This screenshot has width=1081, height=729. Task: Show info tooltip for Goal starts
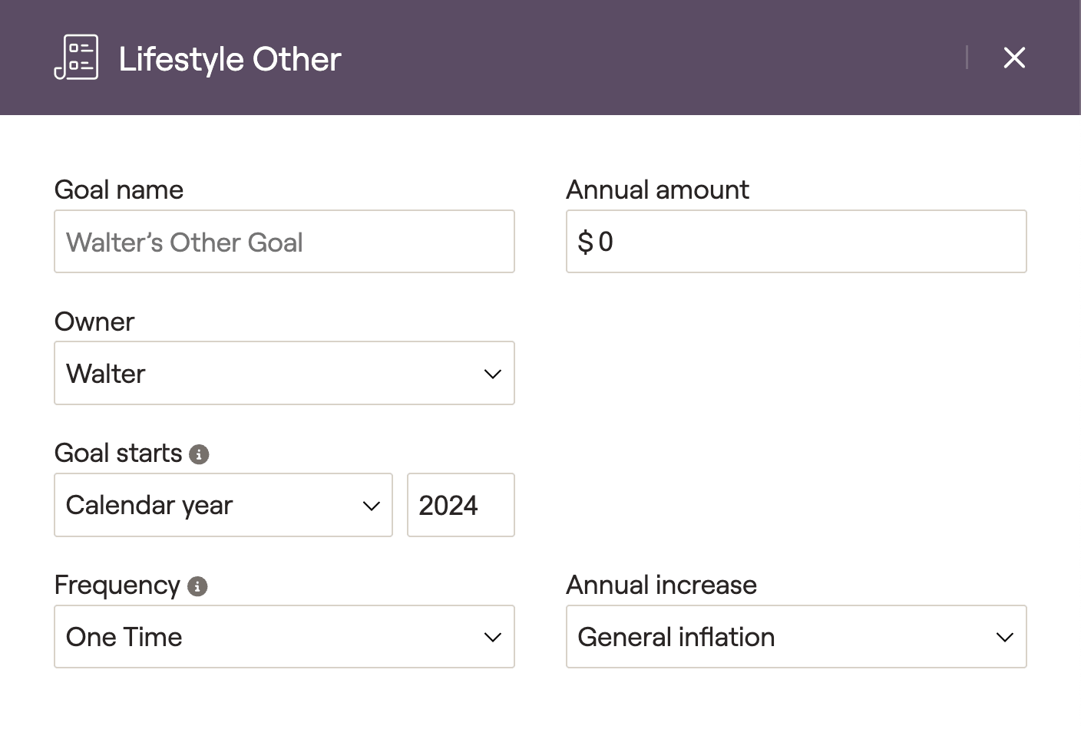point(199,454)
